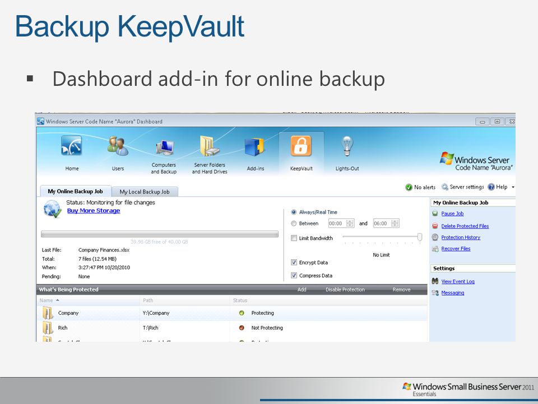538x404 pixels.
Task: Click the Rich folder icon
Action: [48, 328]
